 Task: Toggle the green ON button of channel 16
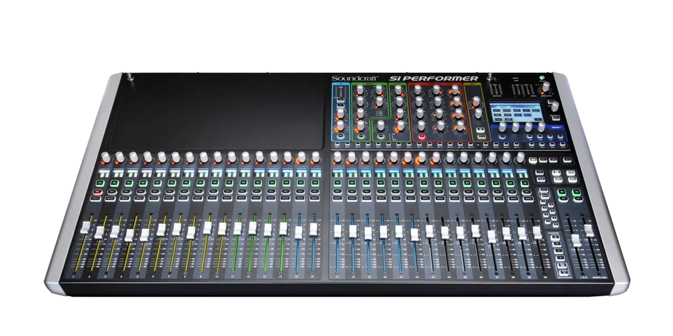tap(315, 183)
